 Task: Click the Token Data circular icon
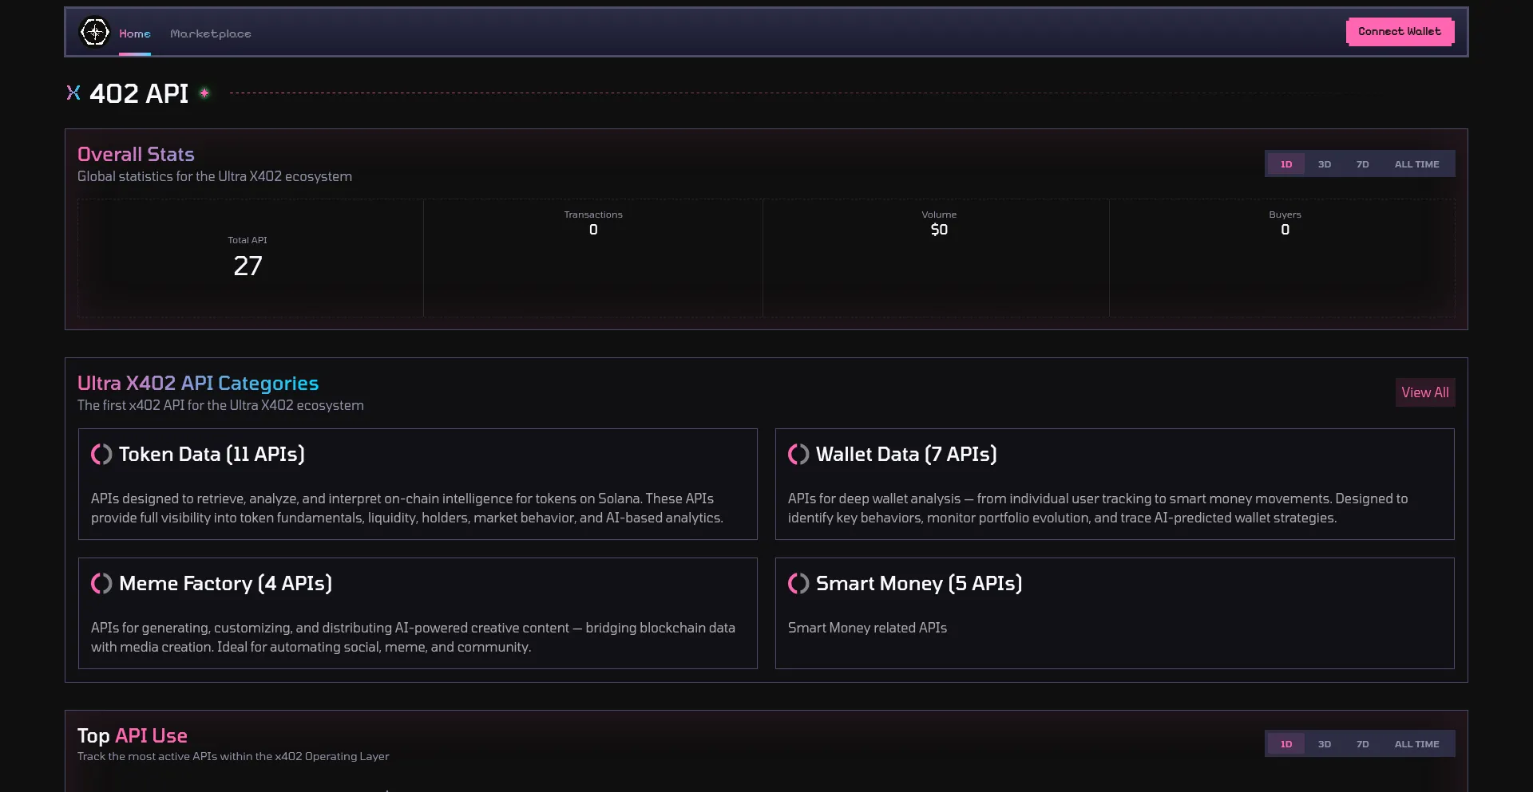click(101, 455)
